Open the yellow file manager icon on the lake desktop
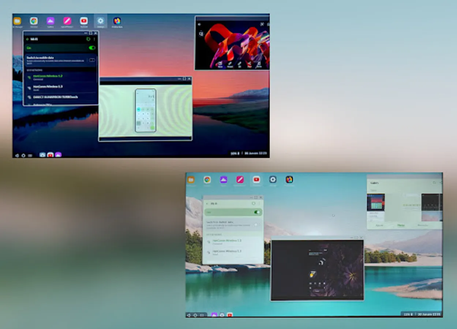This screenshot has width=457, height=329. coord(191,179)
